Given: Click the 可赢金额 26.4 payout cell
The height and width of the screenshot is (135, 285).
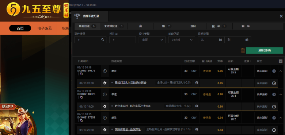Looking at the screenshot, I should point(233,94).
